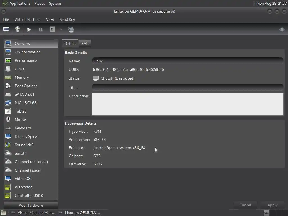Click the Chipset value Q35
This screenshot has height=216, width=288.
coord(97,156)
